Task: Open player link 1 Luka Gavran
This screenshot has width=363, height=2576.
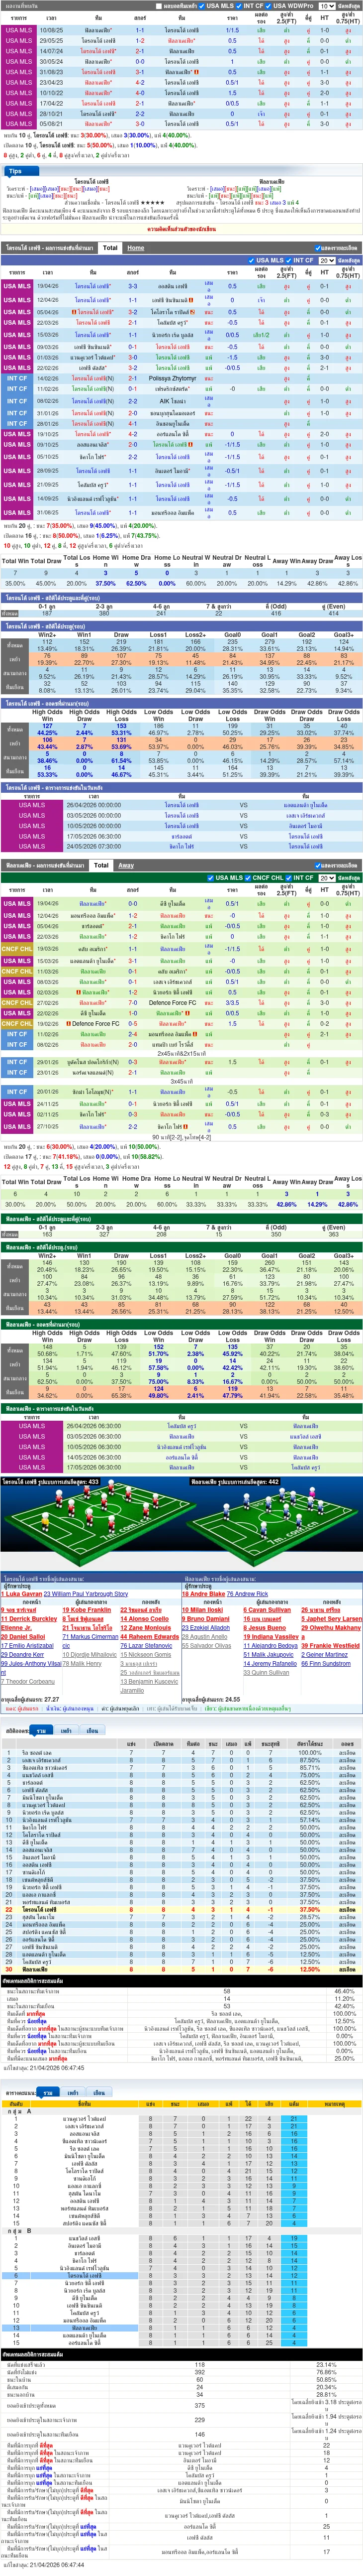Action: 22,1594
